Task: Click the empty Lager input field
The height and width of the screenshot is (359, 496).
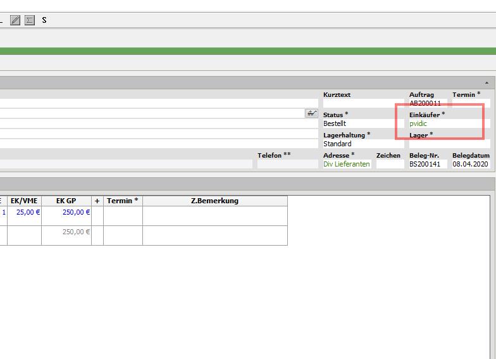Action: coord(449,144)
